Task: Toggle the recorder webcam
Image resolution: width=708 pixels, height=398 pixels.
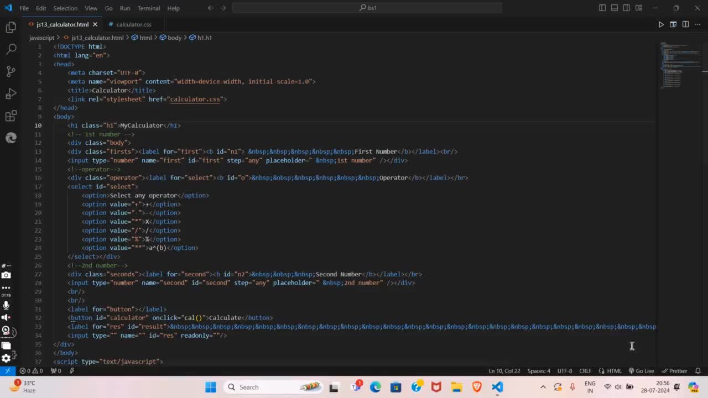Action: pyautogui.click(x=6, y=331)
